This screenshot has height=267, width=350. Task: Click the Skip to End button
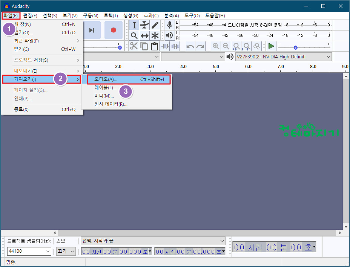pos(92,30)
